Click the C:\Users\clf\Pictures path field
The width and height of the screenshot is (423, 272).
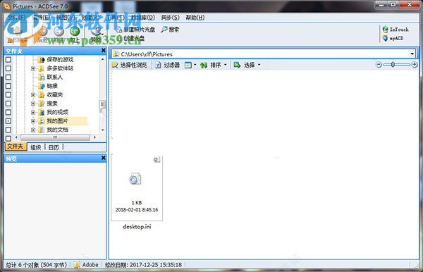pyautogui.click(x=264, y=54)
